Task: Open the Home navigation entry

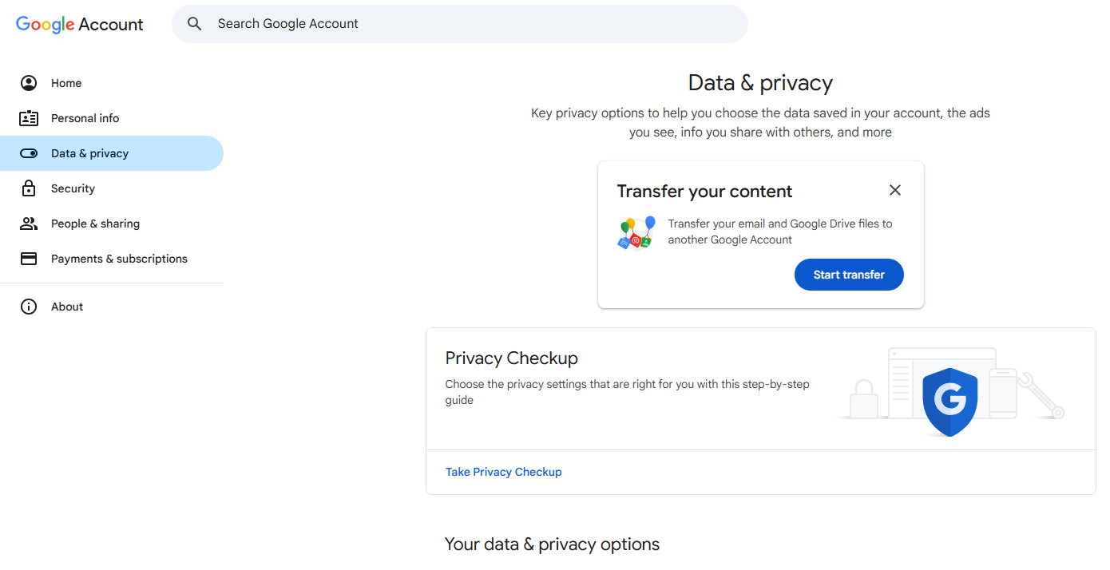Action: pos(66,82)
